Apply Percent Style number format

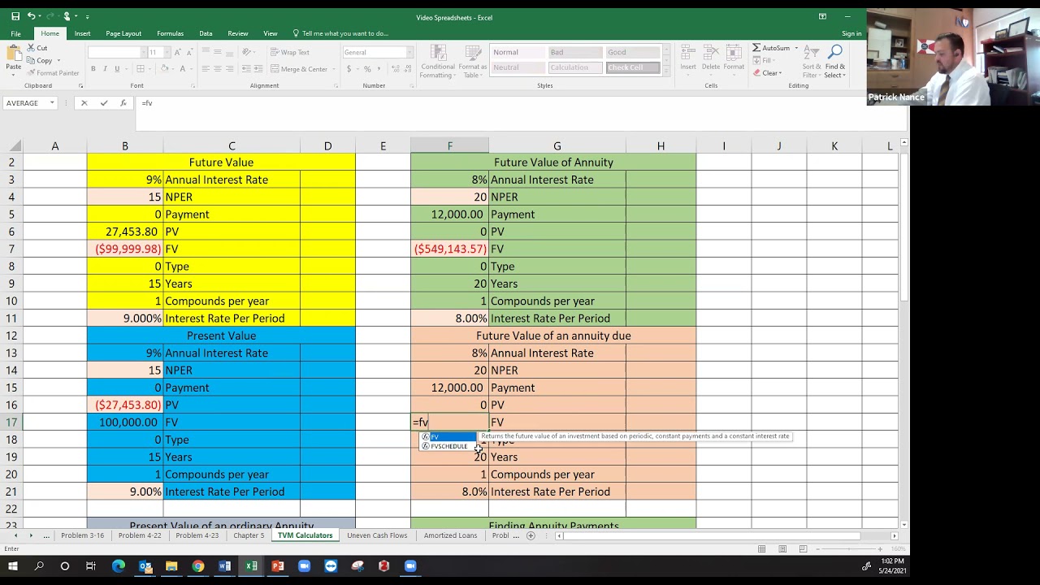pyautogui.click(x=367, y=69)
